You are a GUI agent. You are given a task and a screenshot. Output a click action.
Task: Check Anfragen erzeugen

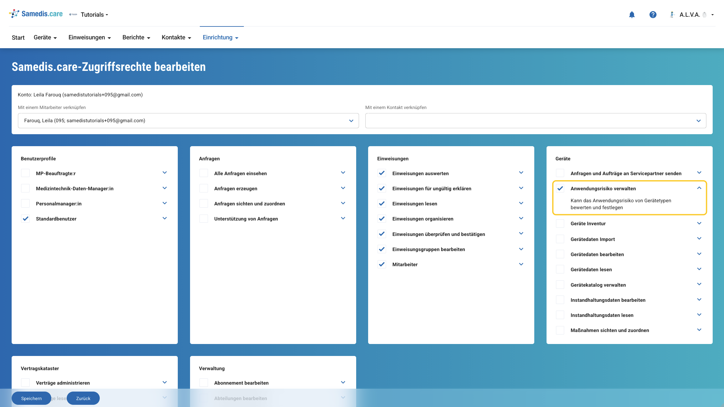204,188
